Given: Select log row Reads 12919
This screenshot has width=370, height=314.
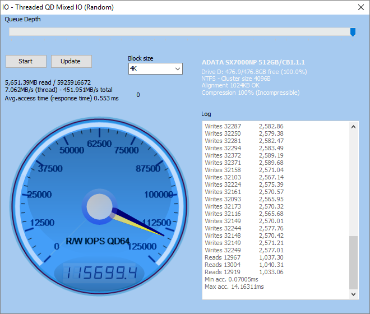Looking at the screenshot, I should pyautogui.click(x=244, y=272).
